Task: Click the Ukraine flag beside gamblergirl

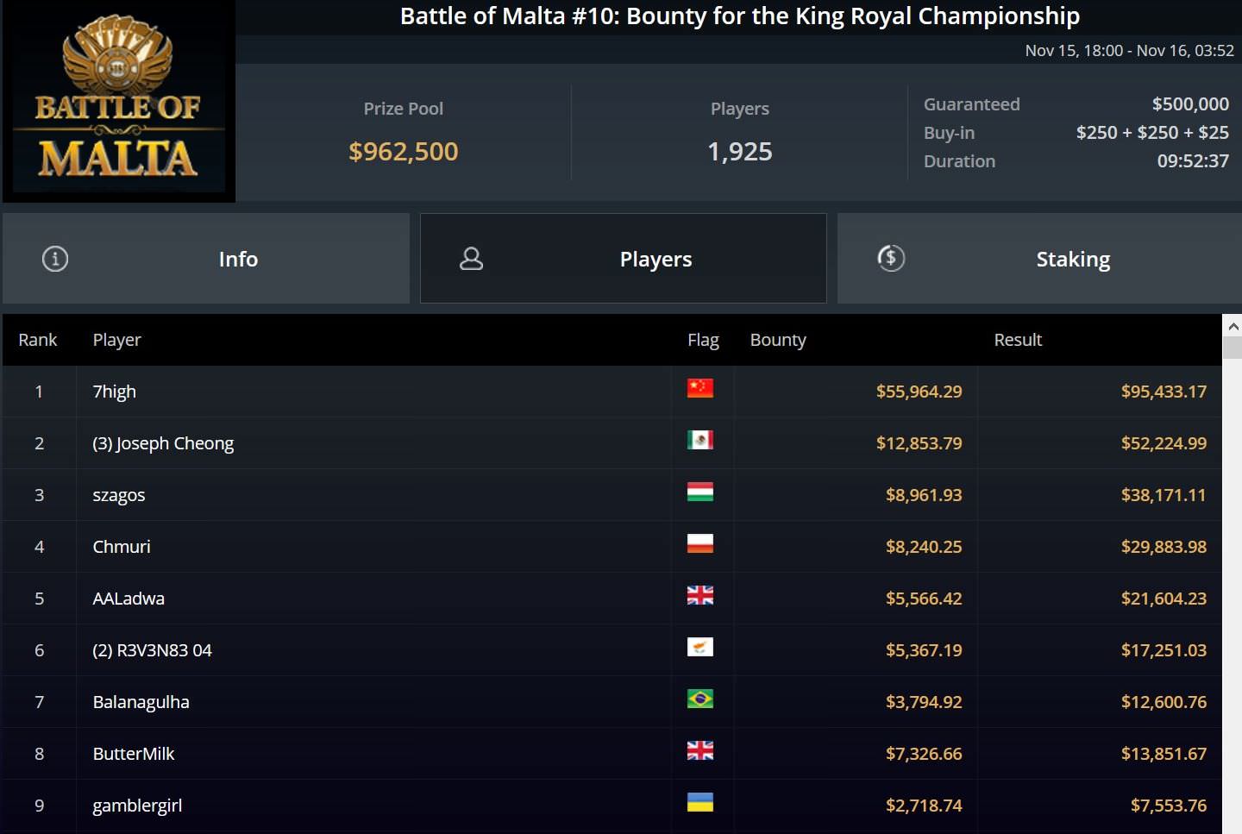Action: click(x=699, y=803)
